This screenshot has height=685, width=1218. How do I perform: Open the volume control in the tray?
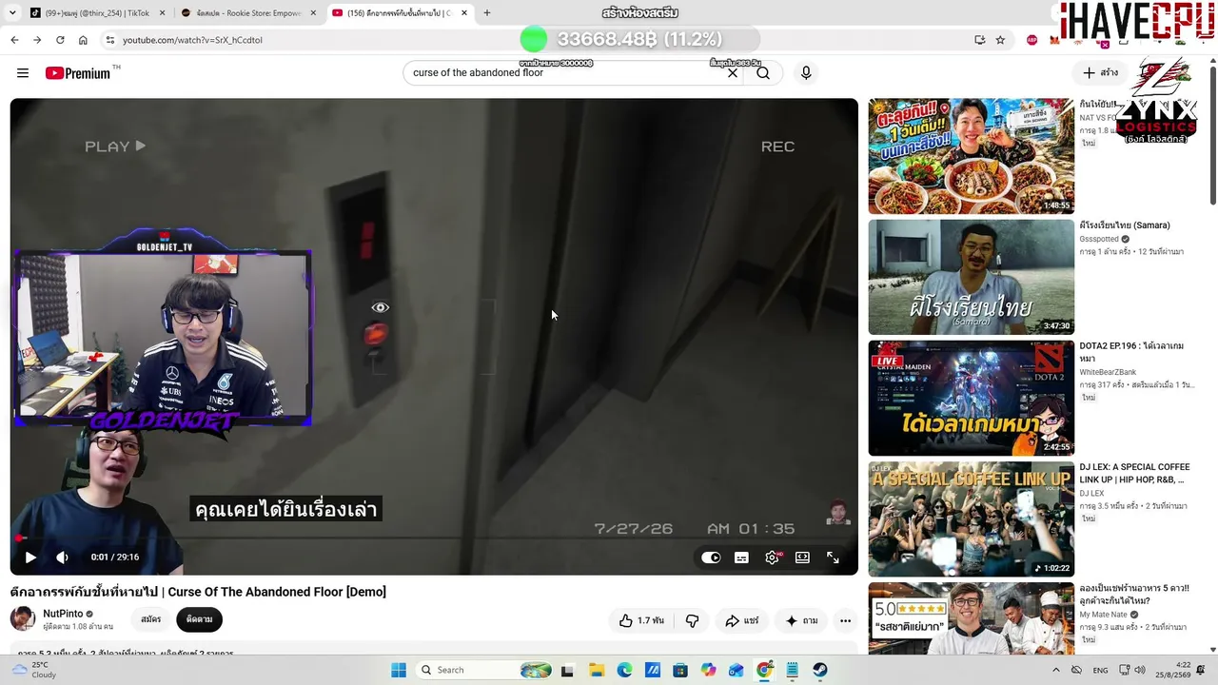tap(1140, 670)
